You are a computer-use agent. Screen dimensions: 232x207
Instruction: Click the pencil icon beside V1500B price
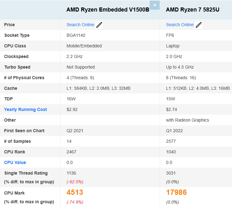[99, 25]
